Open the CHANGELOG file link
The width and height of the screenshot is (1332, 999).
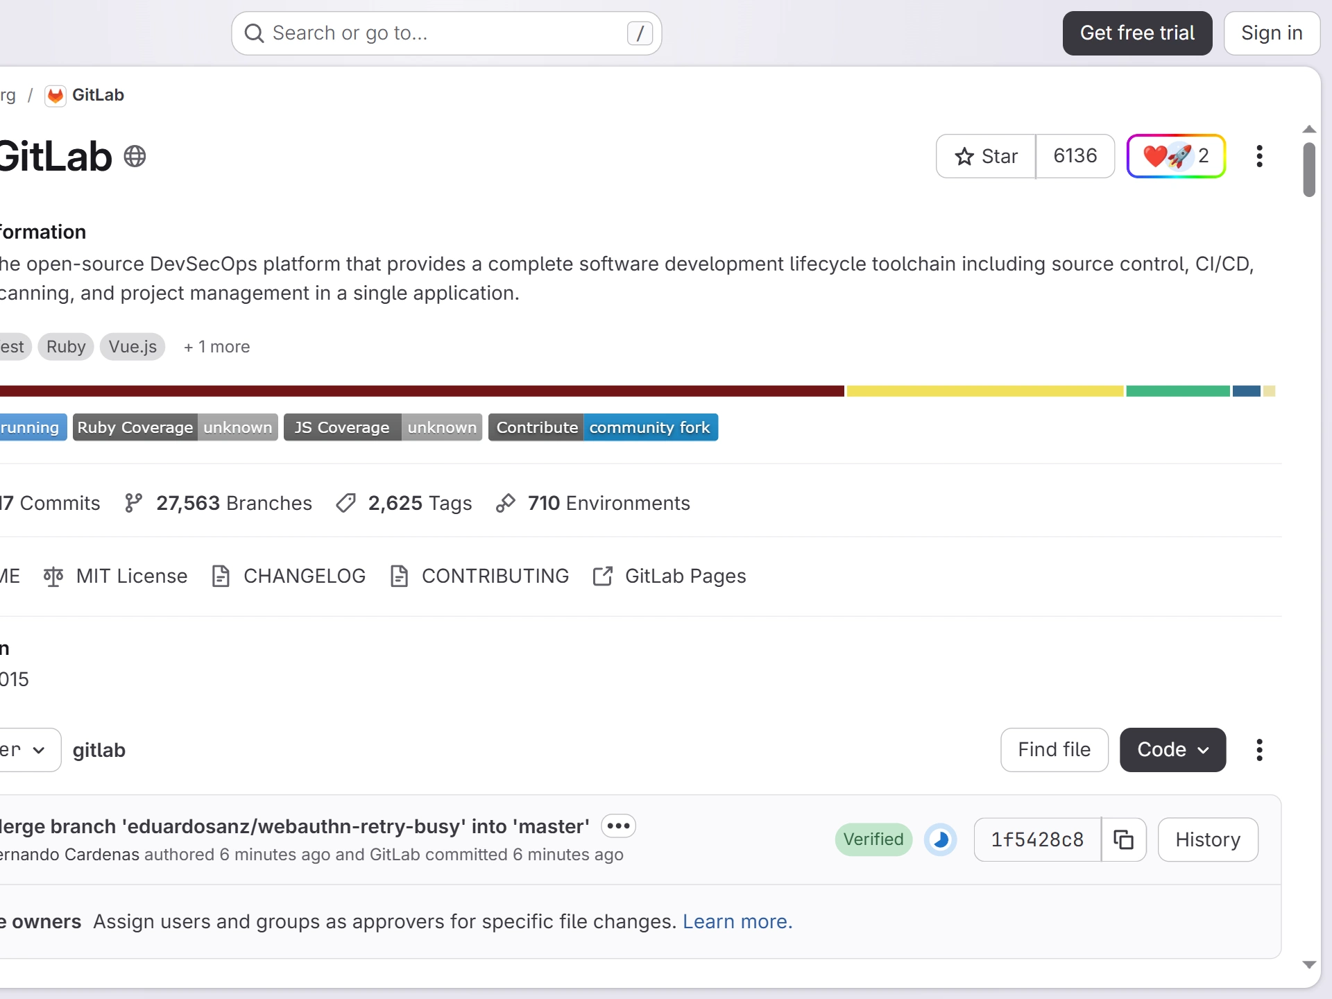(x=289, y=576)
